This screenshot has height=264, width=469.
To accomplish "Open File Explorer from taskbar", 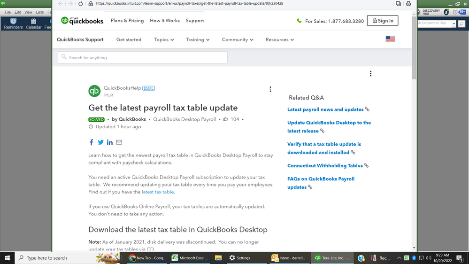I will pyautogui.click(x=218, y=258).
